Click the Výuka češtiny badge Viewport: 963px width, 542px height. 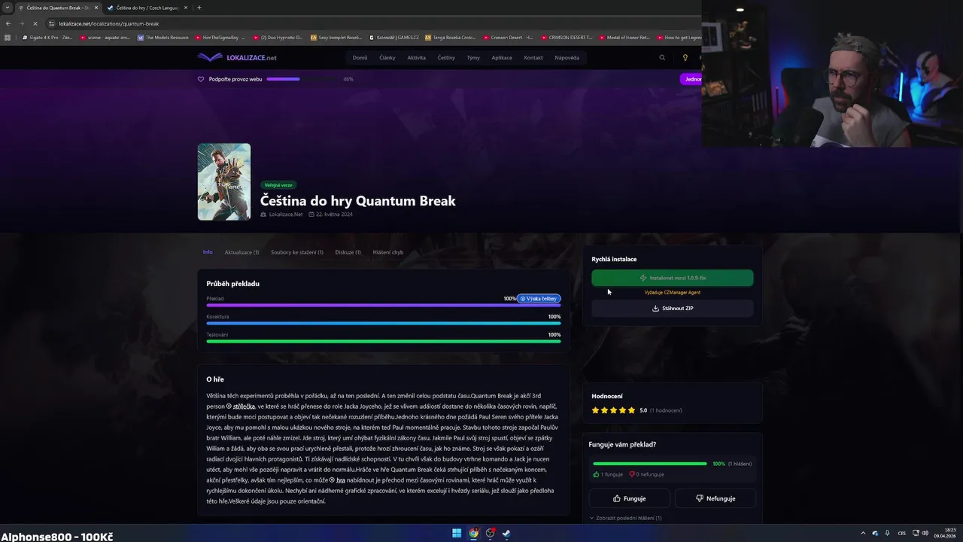[539, 299]
